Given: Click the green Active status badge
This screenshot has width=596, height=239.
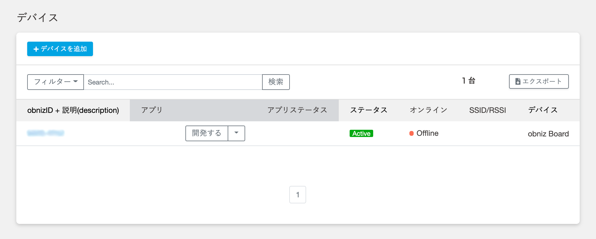Looking at the screenshot, I should pyautogui.click(x=361, y=133).
